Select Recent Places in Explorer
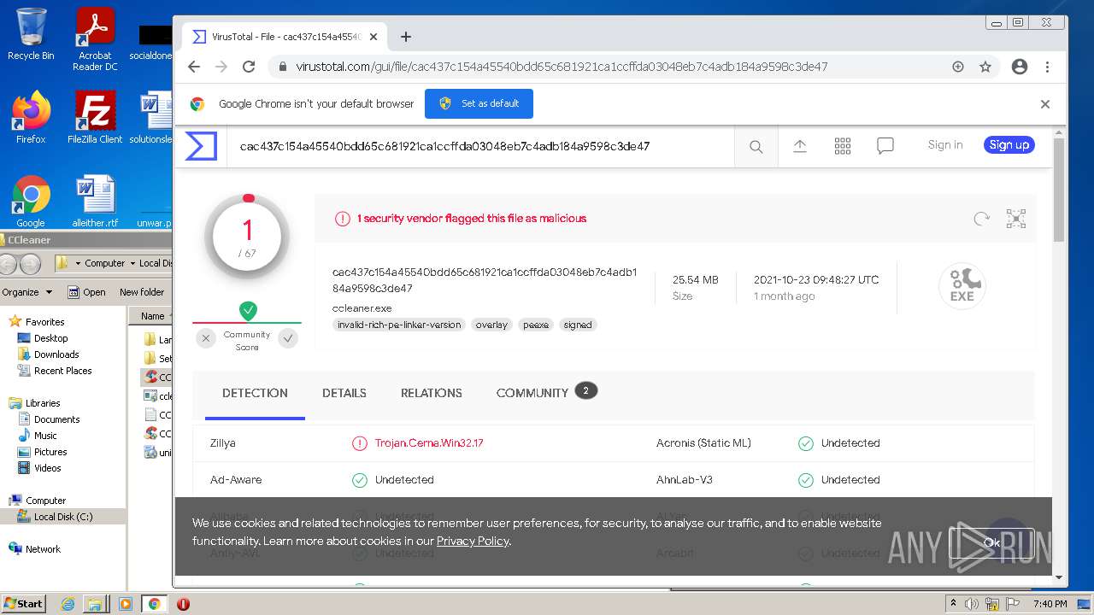1094x615 pixels. tap(62, 371)
